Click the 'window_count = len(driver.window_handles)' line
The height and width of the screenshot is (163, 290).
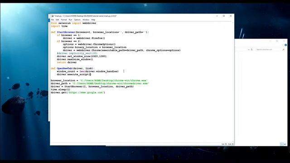coord(87,72)
